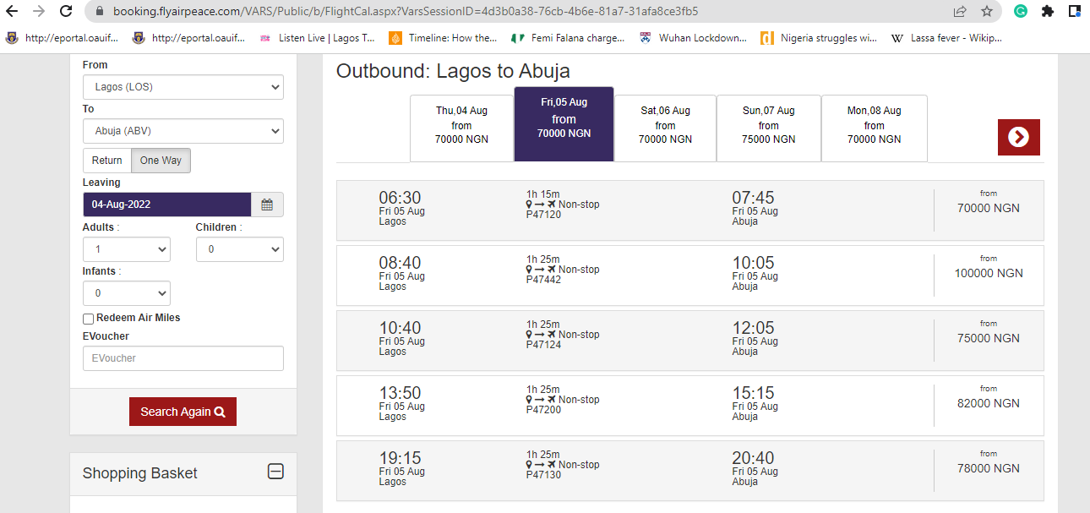Open the Leaving date calendar icon
The height and width of the screenshot is (513, 1090).
[x=267, y=205]
